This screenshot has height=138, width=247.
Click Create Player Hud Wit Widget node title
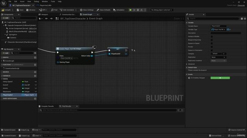tap(70, 49)
